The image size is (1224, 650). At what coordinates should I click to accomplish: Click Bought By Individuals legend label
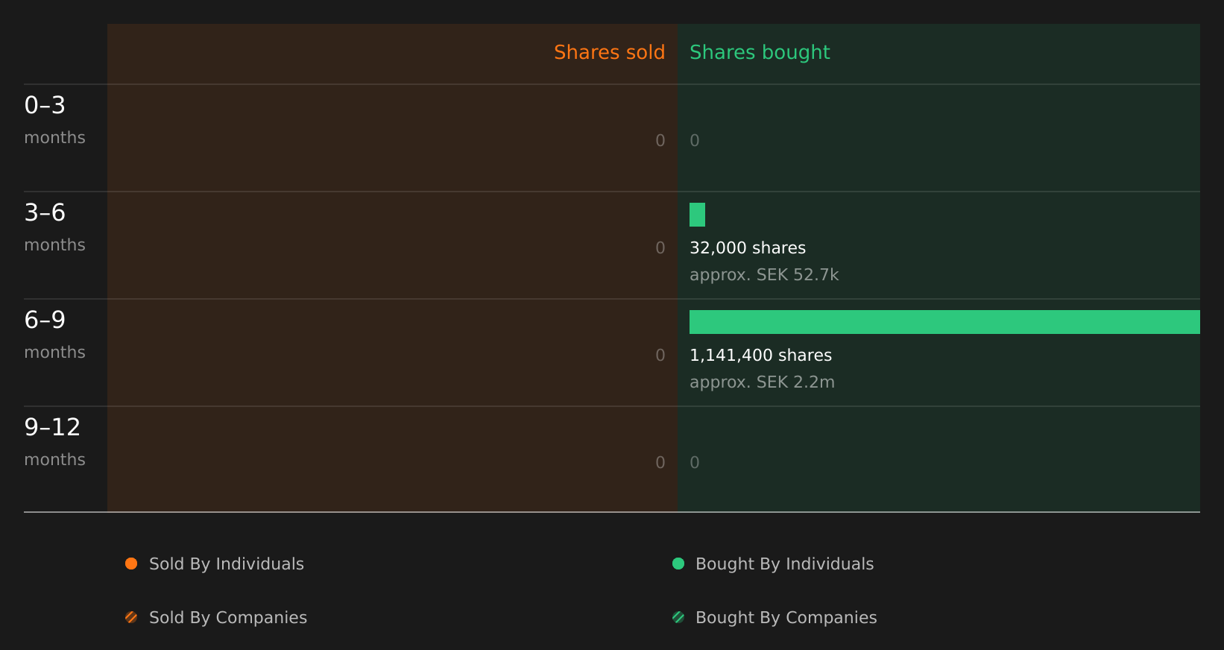pos(784,564)
